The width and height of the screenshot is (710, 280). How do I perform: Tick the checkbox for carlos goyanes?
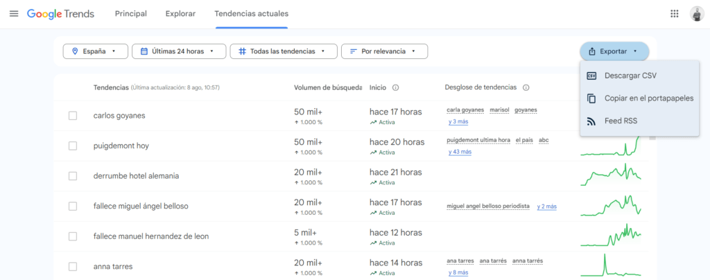[x=72, y=116]
